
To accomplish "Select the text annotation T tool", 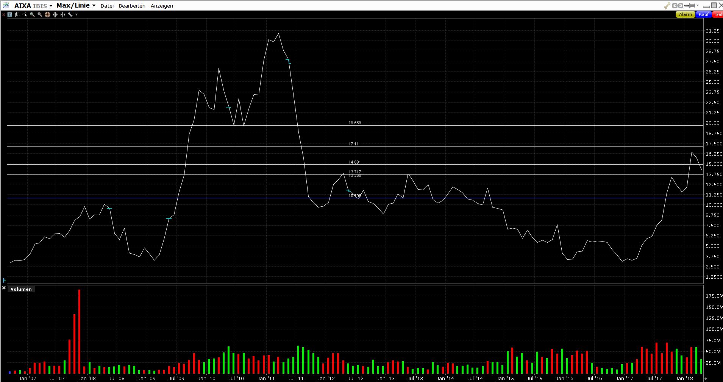I will pos(10,15).
